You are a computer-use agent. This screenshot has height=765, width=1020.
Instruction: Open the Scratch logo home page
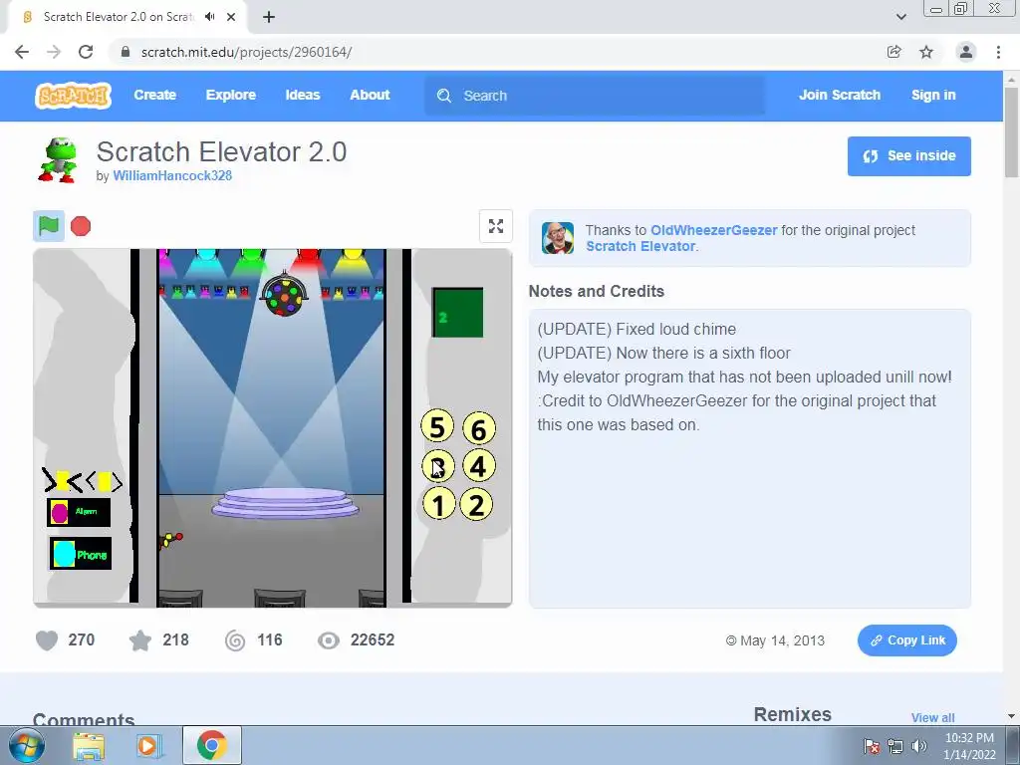click(x=73, y=95)
